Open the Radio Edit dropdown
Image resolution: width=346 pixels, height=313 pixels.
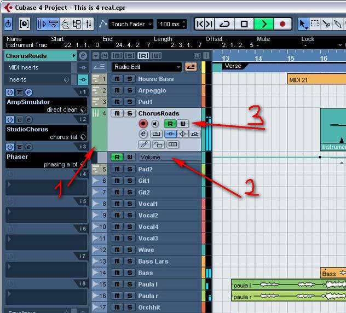point(146,67)
